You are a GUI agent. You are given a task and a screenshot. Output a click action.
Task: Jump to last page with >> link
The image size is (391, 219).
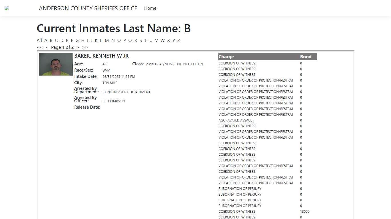(85, 47)
